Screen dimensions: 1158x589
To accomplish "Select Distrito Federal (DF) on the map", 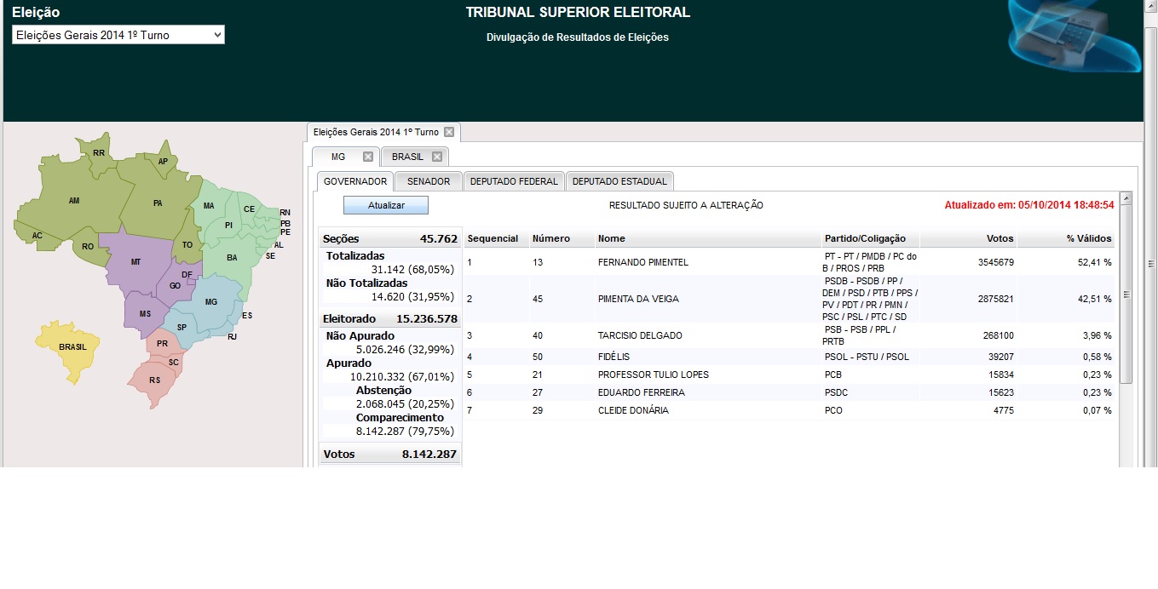I will coord(187,274).
